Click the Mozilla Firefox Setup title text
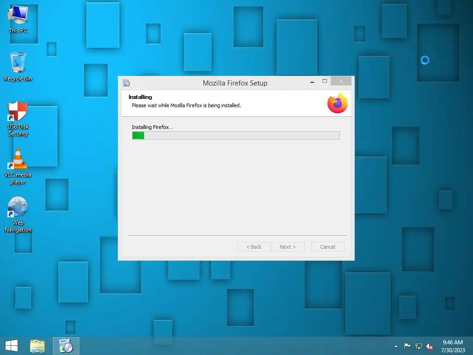 [x=235, y=83]
